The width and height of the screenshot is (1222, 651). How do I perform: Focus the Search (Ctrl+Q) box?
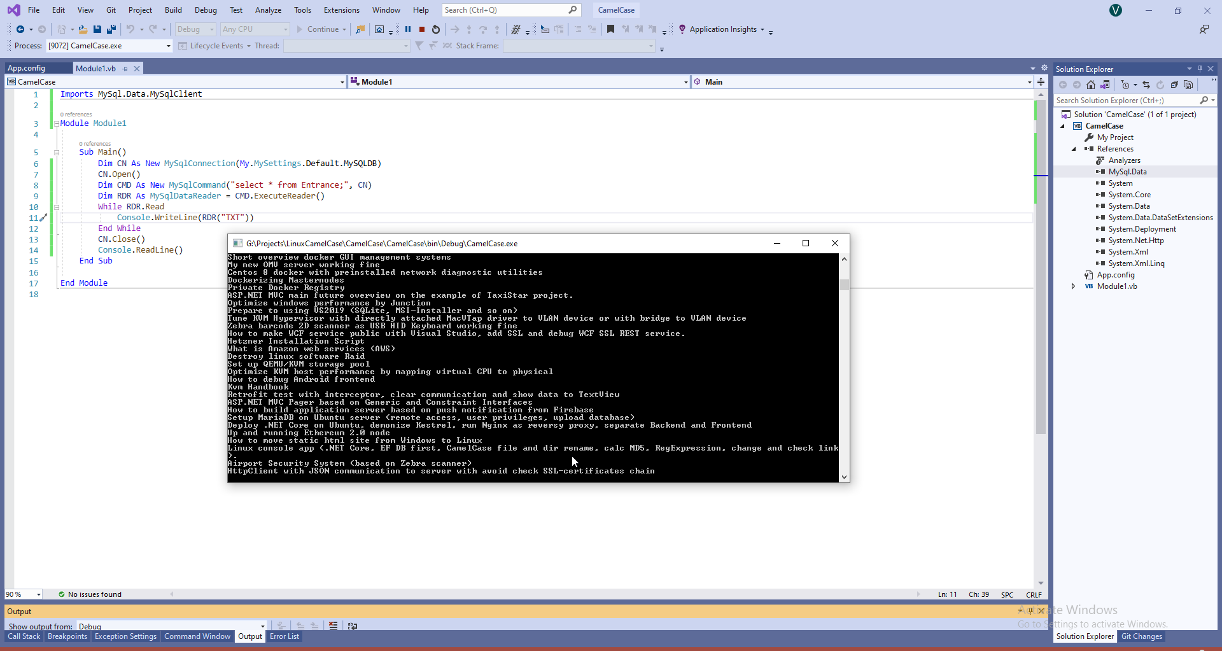511,10
